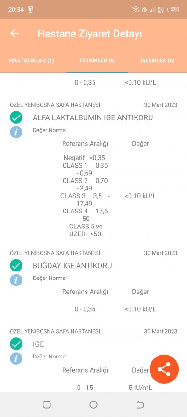Tap Android home navigation button
The width and height of the screenshot is (187, 417).
tap(93, 404)
